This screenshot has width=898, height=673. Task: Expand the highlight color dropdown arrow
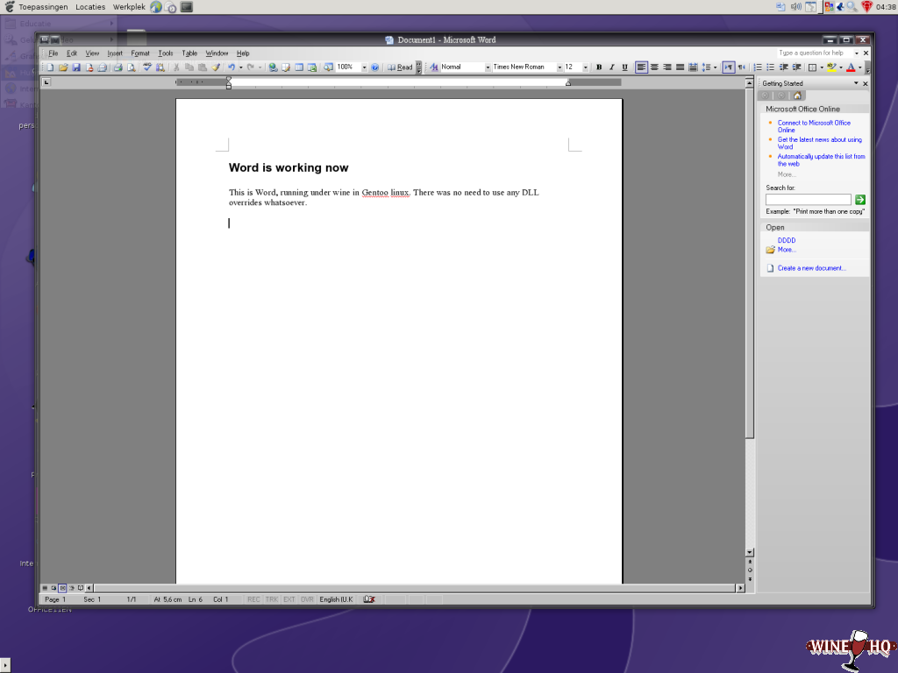coord(841,67)
